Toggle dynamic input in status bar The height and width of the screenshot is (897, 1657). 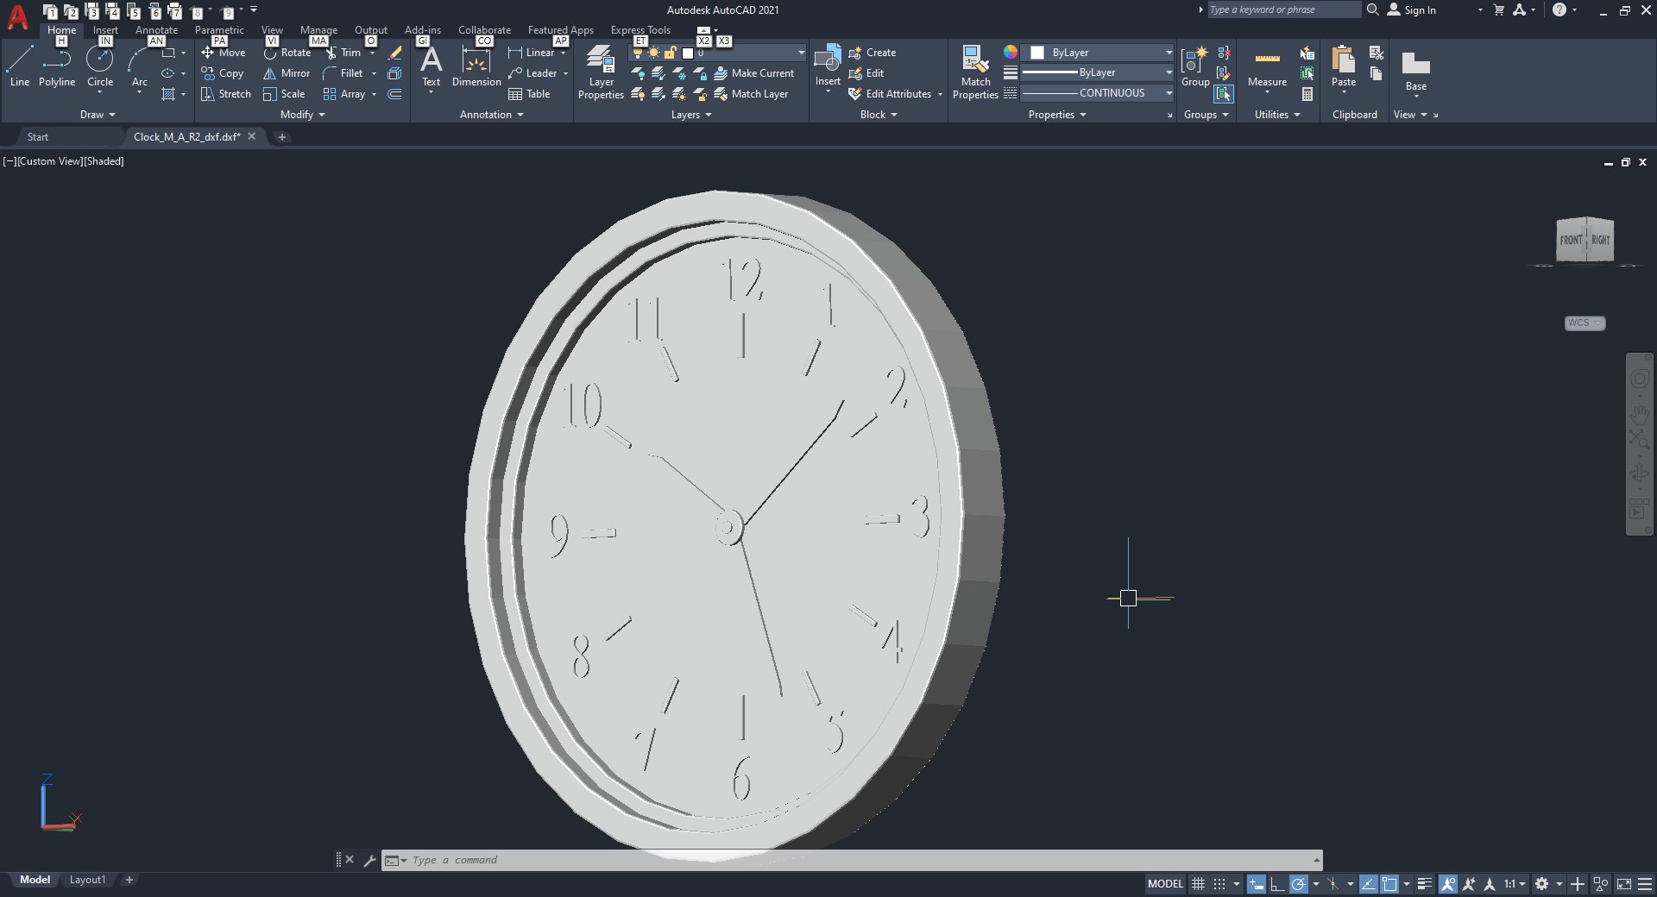(1257, 884)
